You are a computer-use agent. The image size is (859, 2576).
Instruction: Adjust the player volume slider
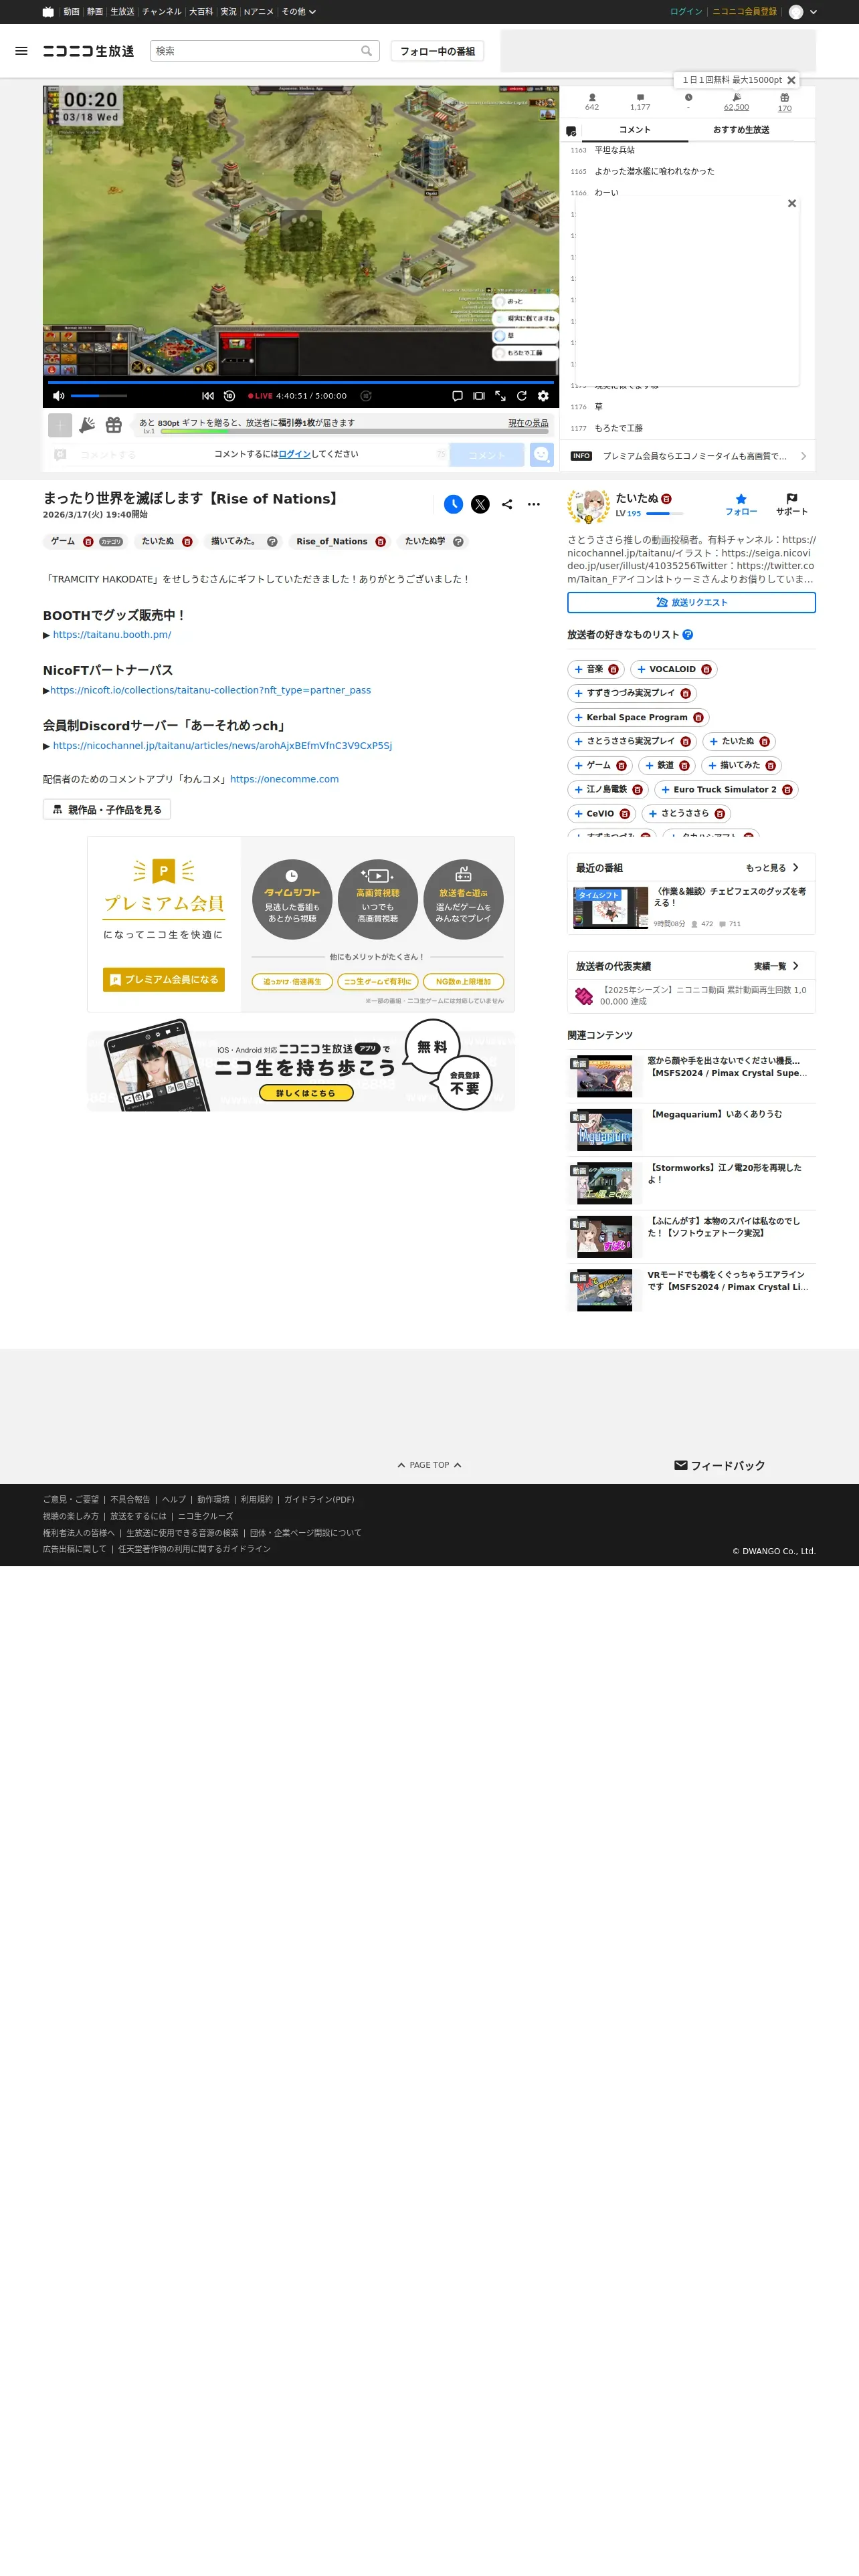tap(98, 396)
